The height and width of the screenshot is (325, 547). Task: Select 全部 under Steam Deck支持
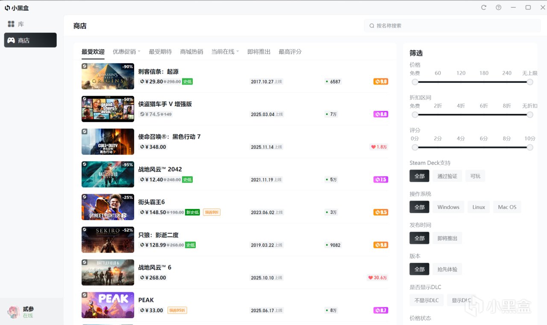tap(419, 176)
